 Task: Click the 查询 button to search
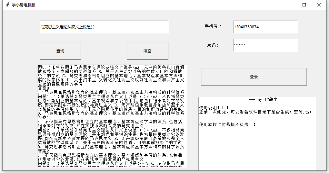[60, 51]
